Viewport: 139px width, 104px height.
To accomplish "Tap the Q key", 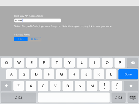I will coord(6,63).
